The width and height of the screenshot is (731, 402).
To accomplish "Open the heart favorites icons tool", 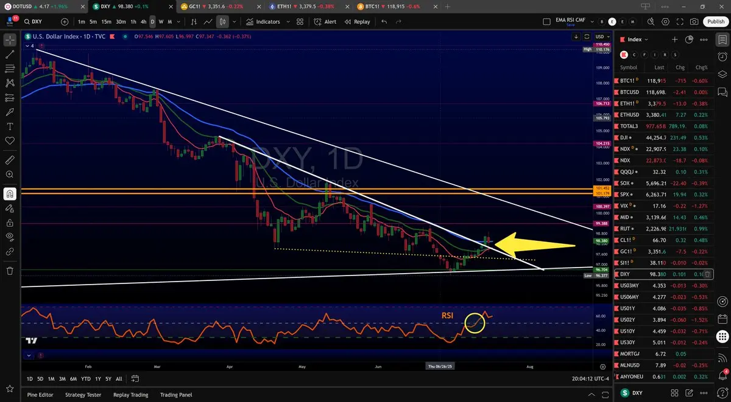I will 10,141.
